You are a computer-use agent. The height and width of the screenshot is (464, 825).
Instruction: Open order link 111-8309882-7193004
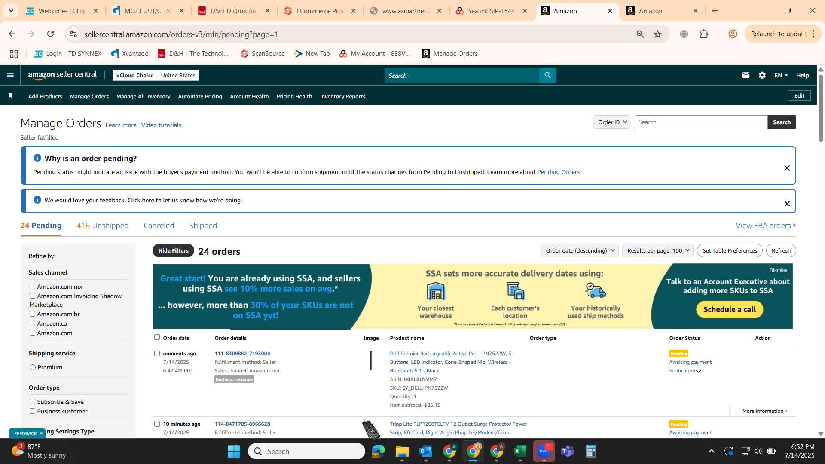242,354
